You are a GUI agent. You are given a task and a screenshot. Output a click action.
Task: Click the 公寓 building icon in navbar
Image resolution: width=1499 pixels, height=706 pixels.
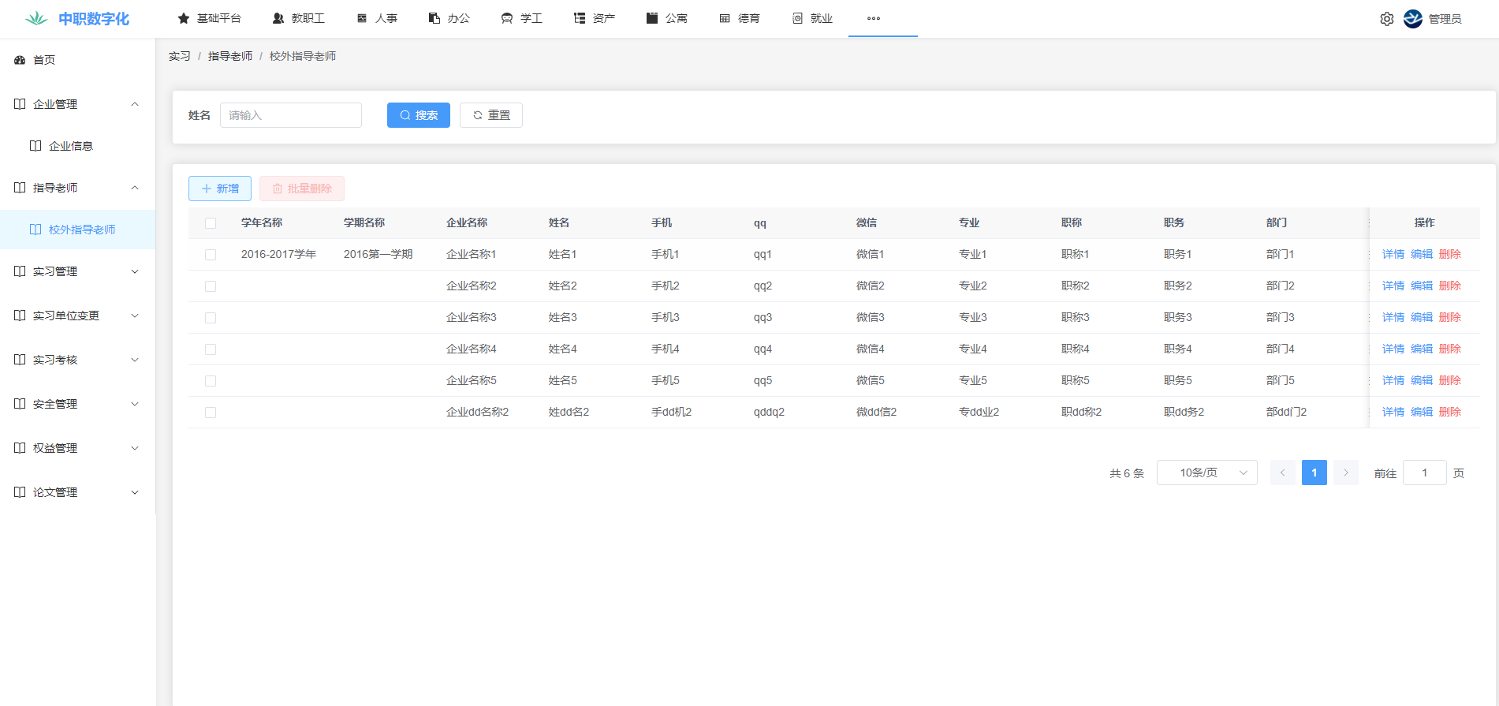pos(652,18)
